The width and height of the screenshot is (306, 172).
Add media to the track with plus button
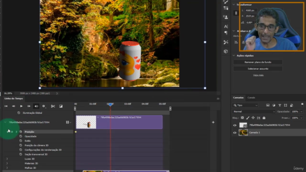213,122
